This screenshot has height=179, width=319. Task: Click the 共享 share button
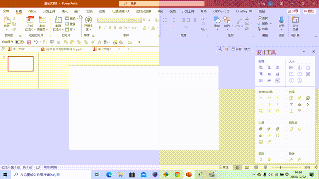point(293,11)
